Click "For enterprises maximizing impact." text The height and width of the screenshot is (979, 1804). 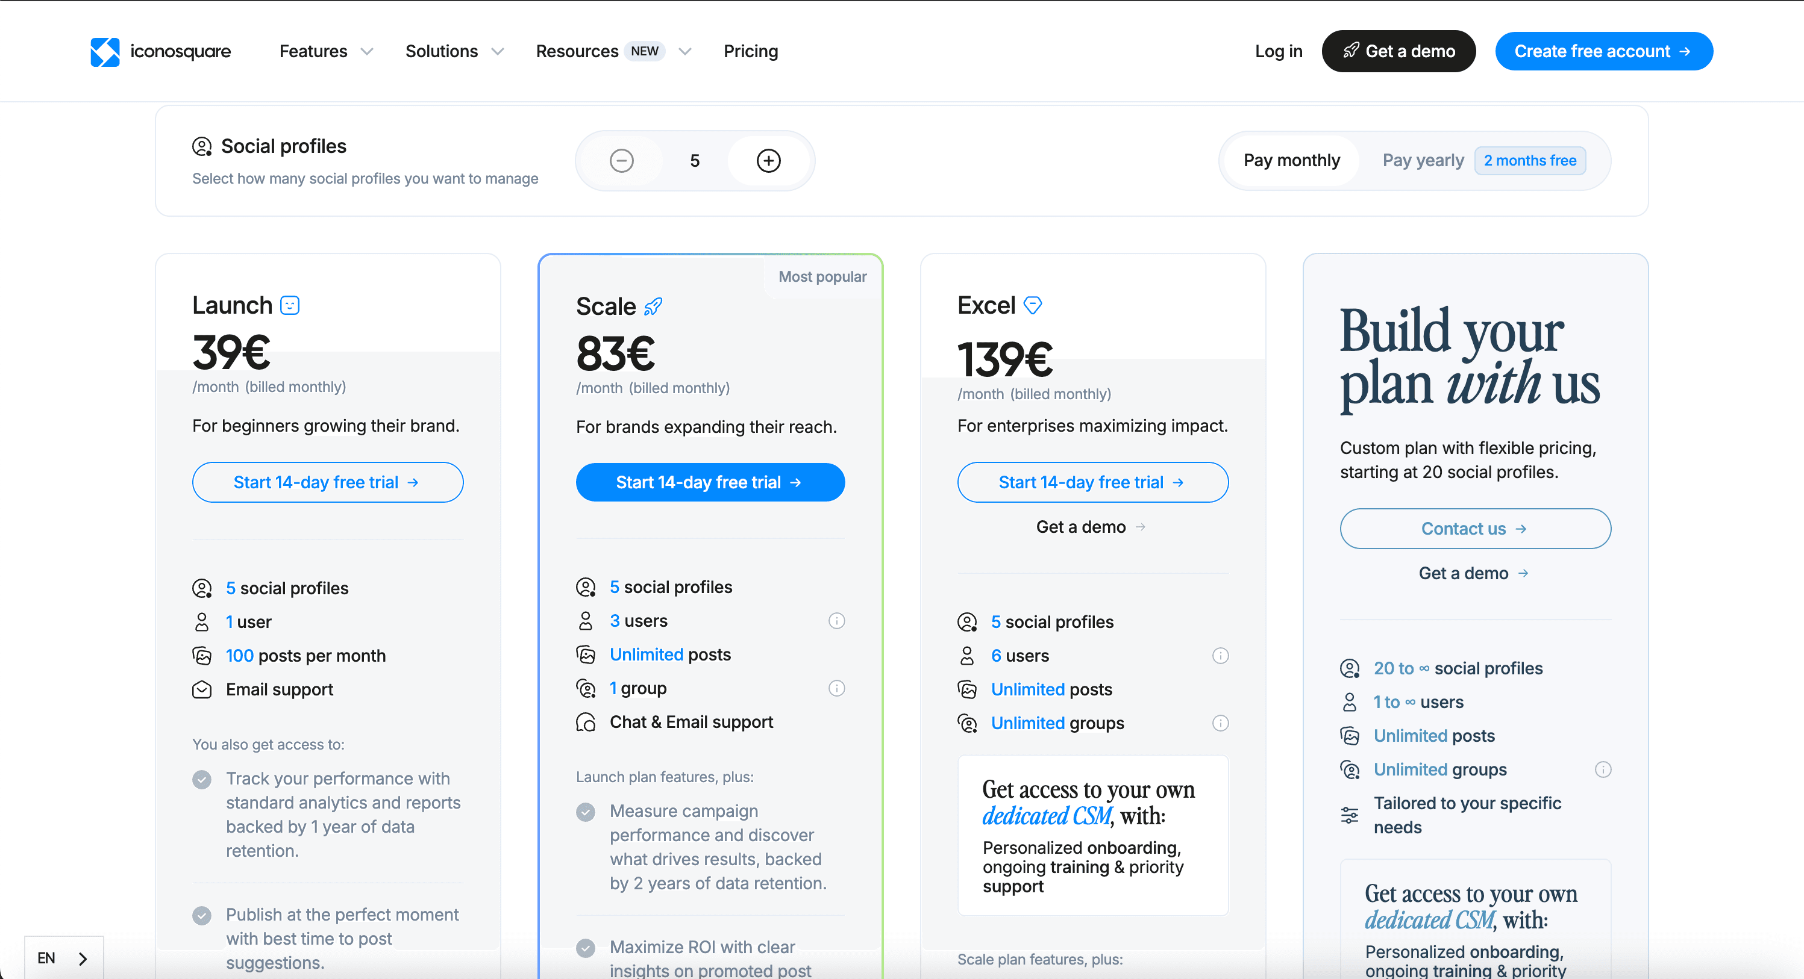tap(1092, 426)
